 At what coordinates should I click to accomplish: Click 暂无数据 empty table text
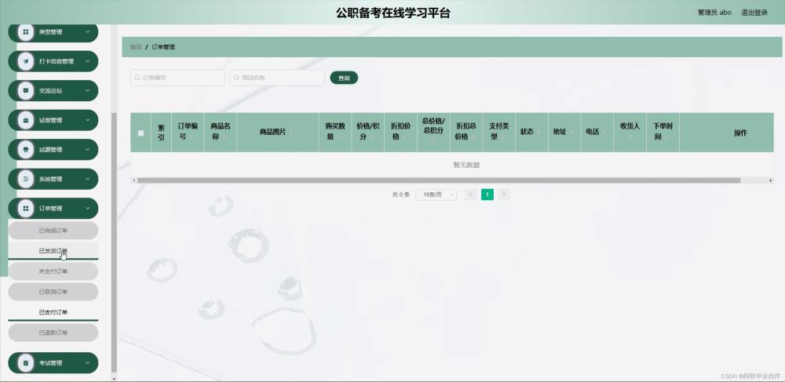[466, 165]
